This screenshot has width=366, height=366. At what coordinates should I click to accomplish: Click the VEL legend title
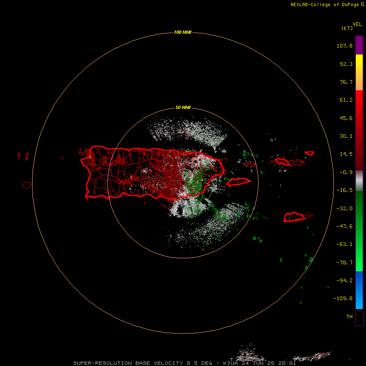point(357,24)
